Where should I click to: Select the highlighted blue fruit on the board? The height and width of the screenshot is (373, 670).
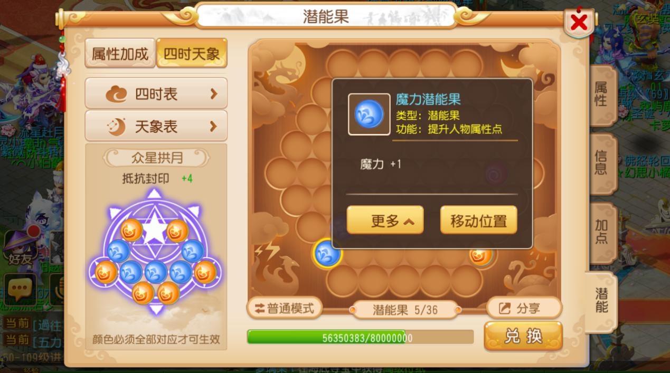(327, 254)
